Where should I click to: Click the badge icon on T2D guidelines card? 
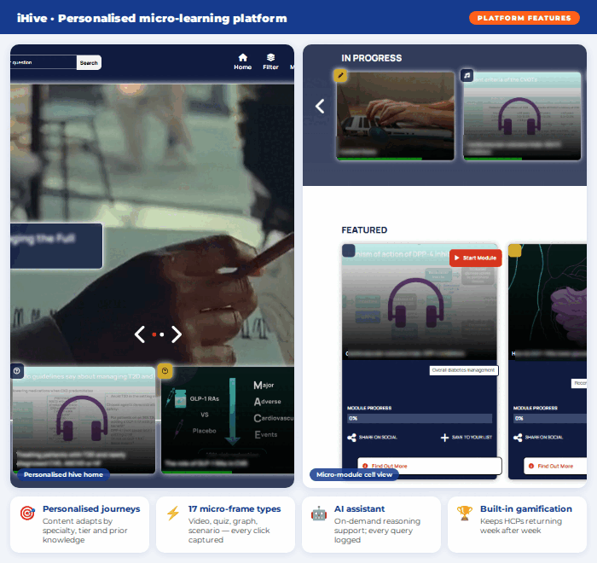point(17,370)
